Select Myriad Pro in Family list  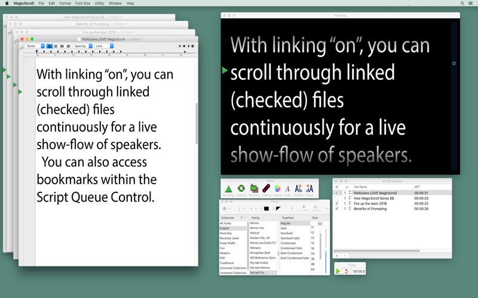[x=263, y=273]
